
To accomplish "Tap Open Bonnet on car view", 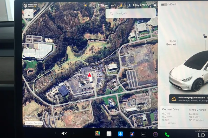I will 171,43.
